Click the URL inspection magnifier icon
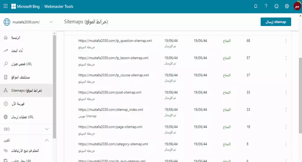Screen dimensions: 302x162 [x=5, y=64]
